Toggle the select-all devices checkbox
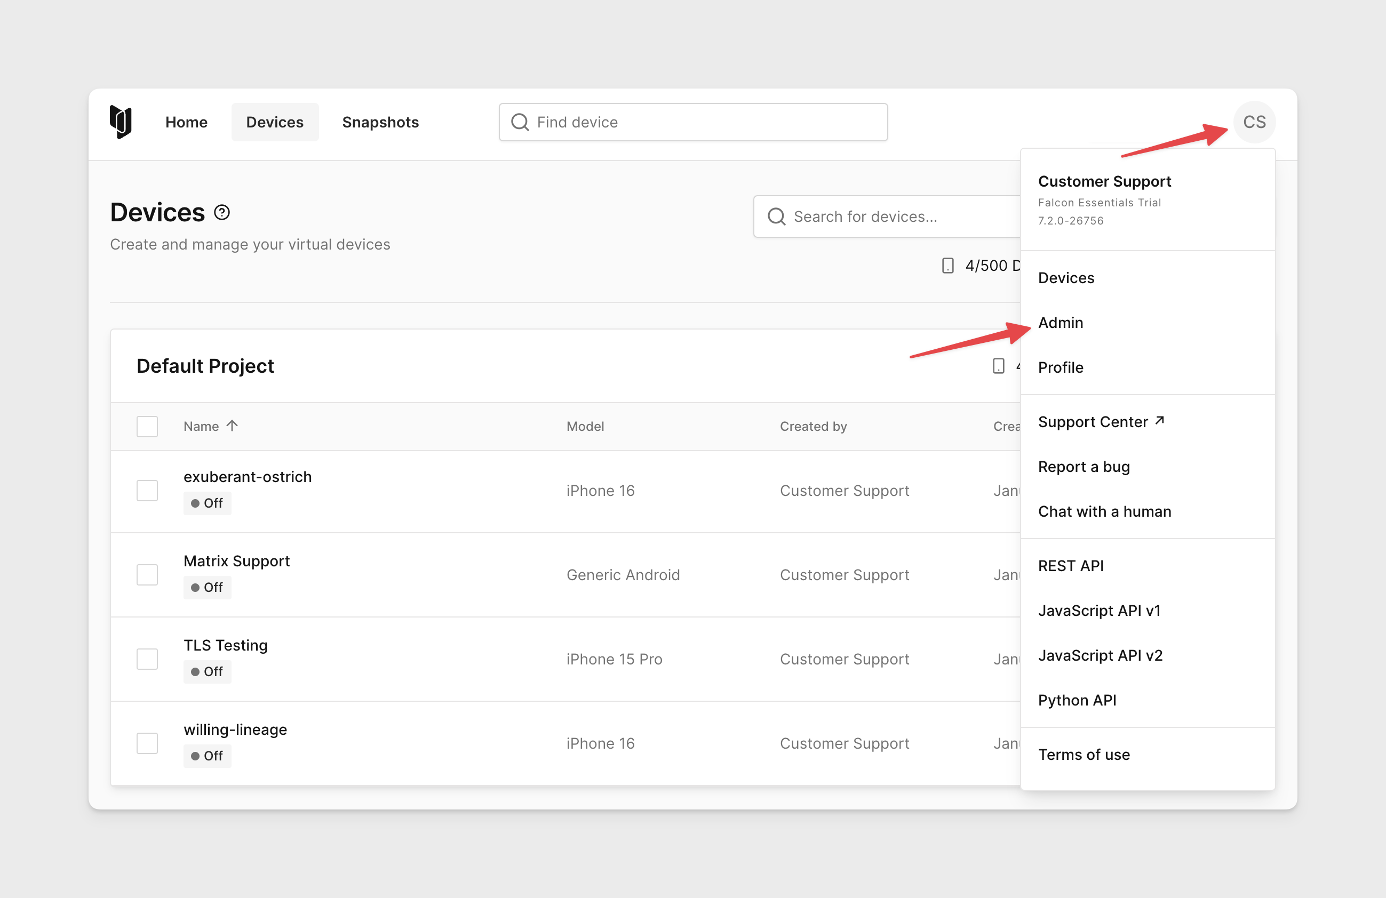Image resolution: width=1386 pixels, height=898 pixels. (x=147, y=427)
